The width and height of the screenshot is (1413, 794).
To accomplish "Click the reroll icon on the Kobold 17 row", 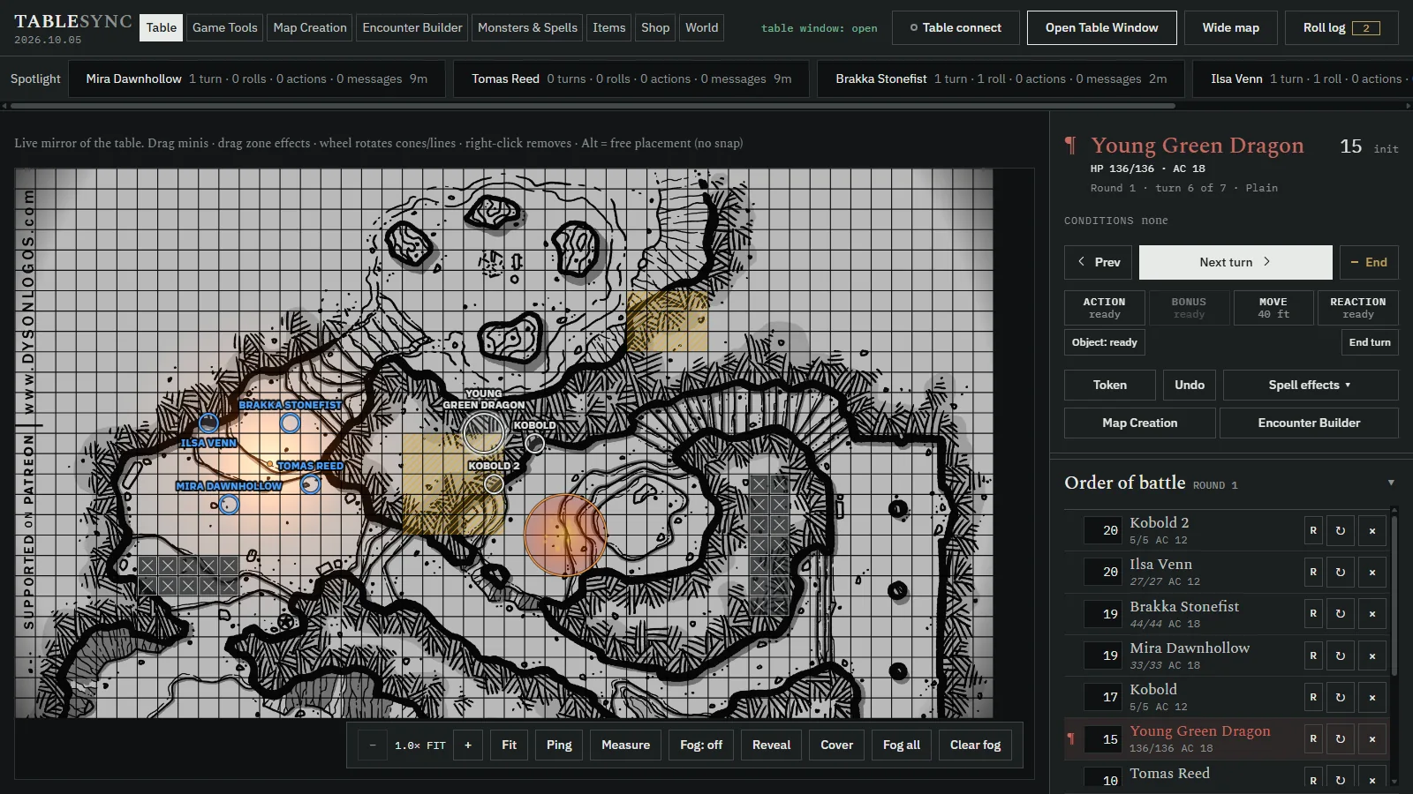I will [x=1340, y=697].
